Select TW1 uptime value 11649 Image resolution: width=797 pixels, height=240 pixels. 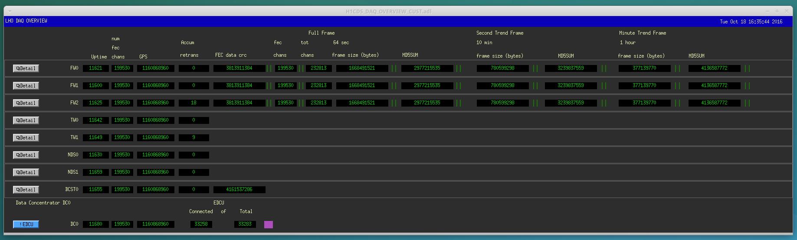[96, 138]
